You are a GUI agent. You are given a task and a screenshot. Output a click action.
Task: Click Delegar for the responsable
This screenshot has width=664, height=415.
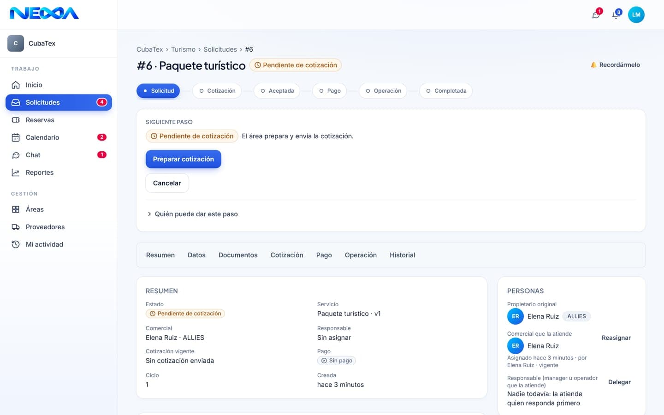pos(619,382)
